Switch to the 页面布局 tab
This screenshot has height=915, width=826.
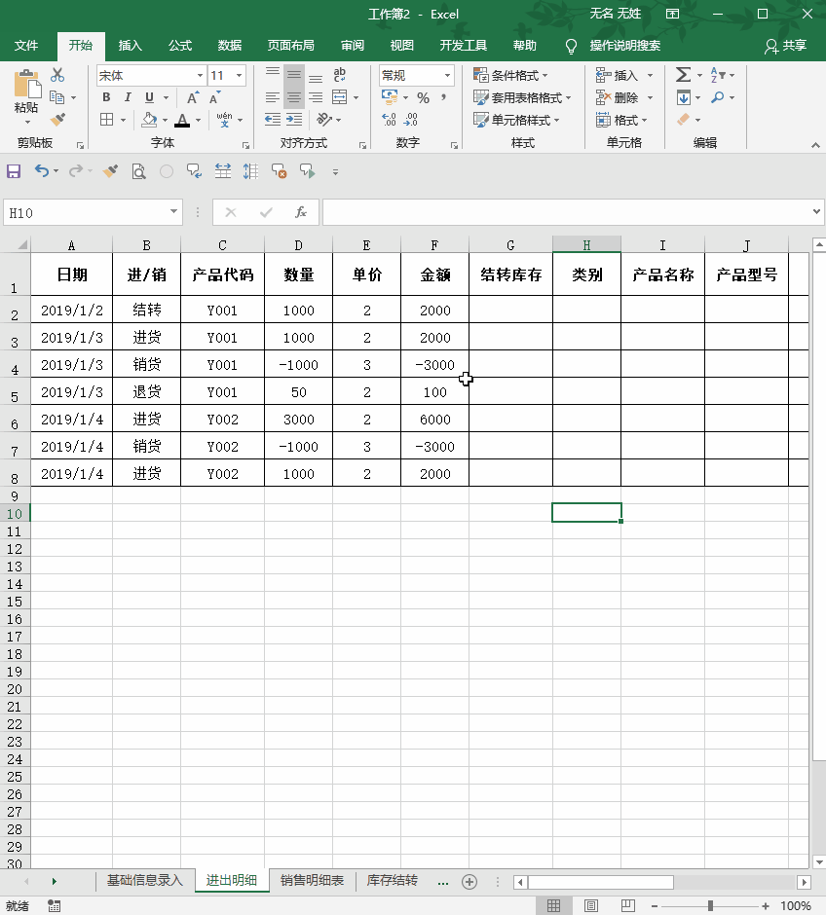tap(290, 46)
